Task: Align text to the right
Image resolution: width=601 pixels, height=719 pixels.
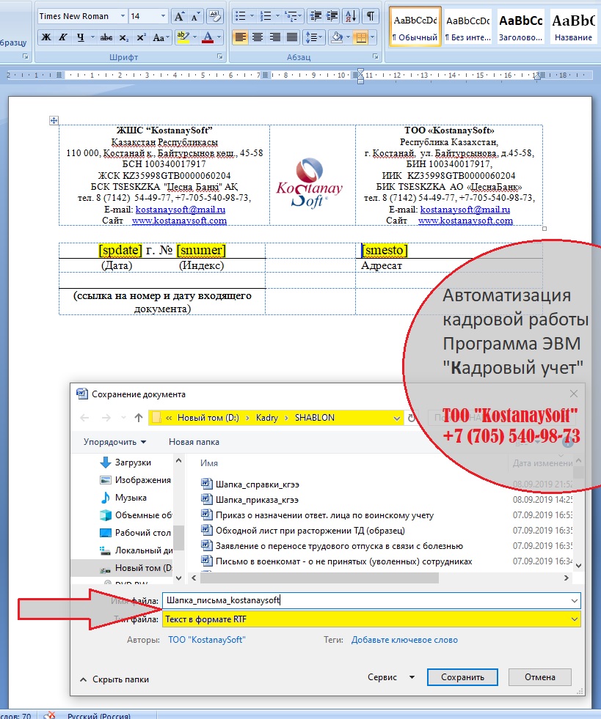Action: pyautogui.click(x=274, y=37)
